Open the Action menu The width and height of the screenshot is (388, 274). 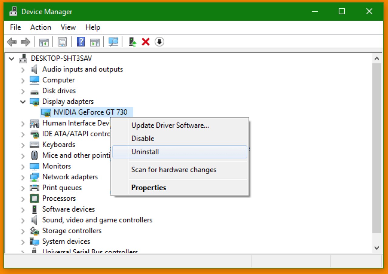pyautogui.click(x=41, y=27)
